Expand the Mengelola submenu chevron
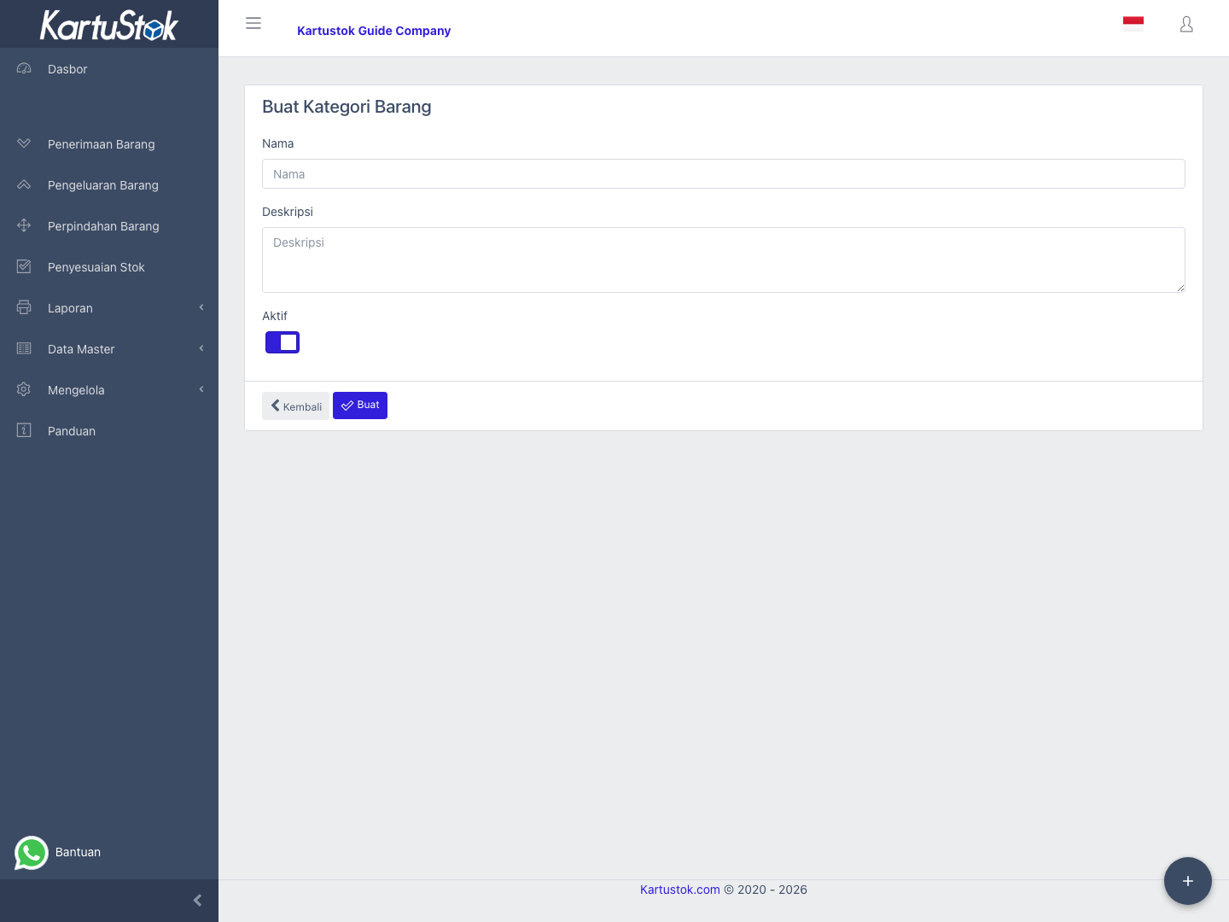1229x922 pixels. pyautogui.click(x=201, y=389)
